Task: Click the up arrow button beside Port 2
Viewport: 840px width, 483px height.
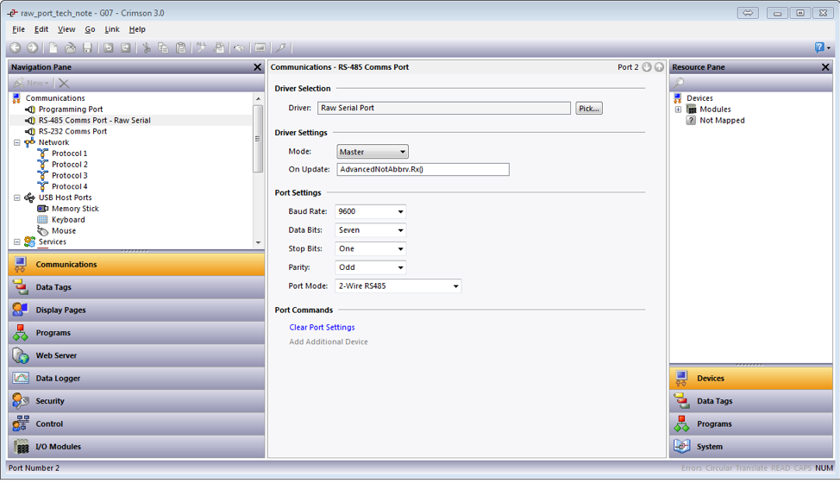Action: click(659, 67)
